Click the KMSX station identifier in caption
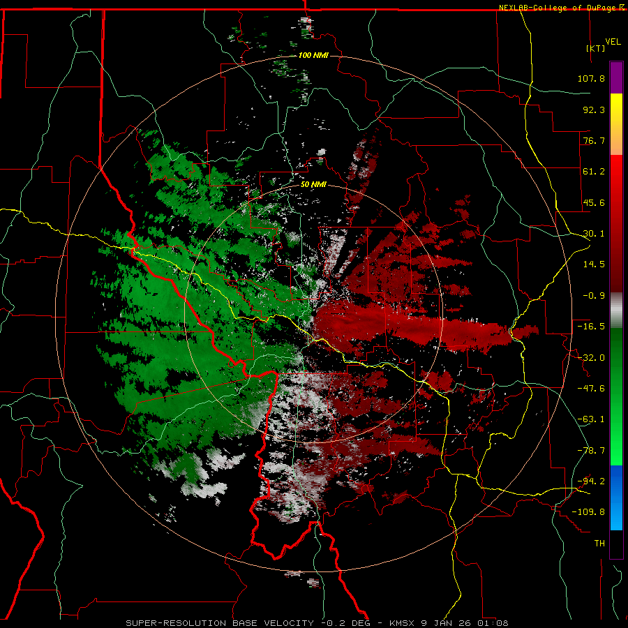Viewport: 628px width, 628px height. point(402,623)
